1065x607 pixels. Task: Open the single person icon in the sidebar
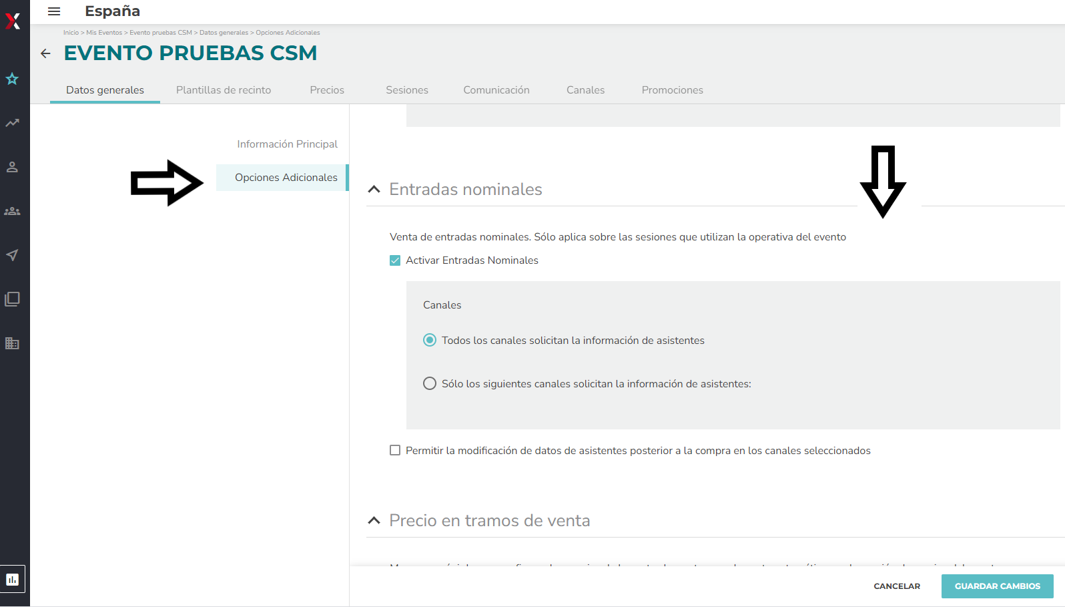pos(12,167)
